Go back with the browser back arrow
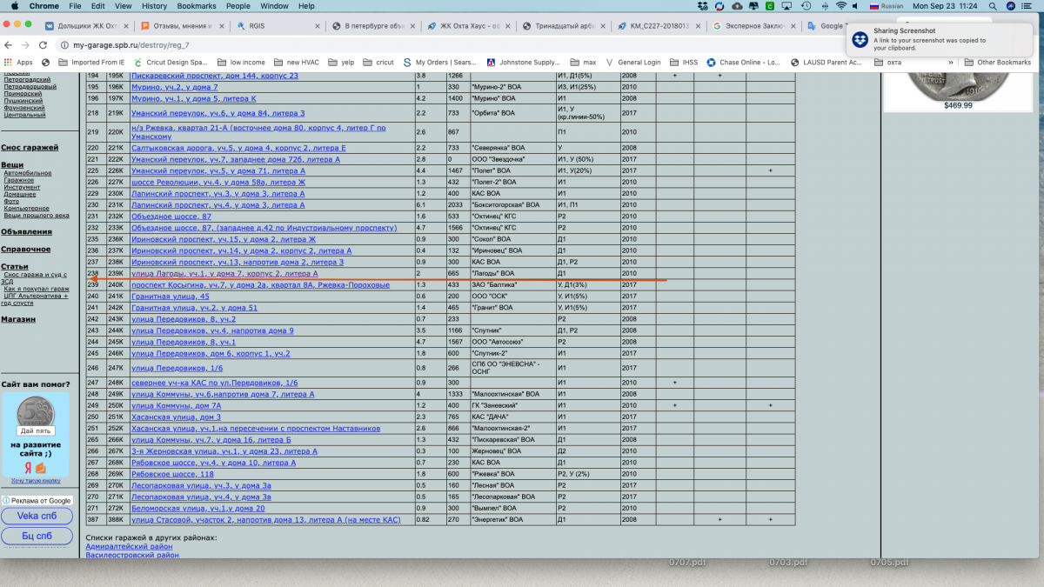Image resolution: width=1044 pixels, height=587 pixels. (x=9, y=44)
